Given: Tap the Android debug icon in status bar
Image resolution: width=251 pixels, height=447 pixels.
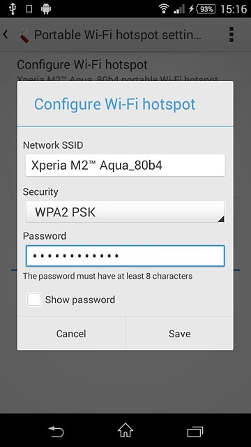Looking at the screenshot, I should 46,9.
